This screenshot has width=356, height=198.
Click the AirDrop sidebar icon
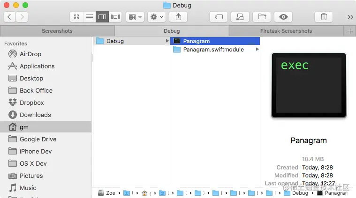(13, 54)
